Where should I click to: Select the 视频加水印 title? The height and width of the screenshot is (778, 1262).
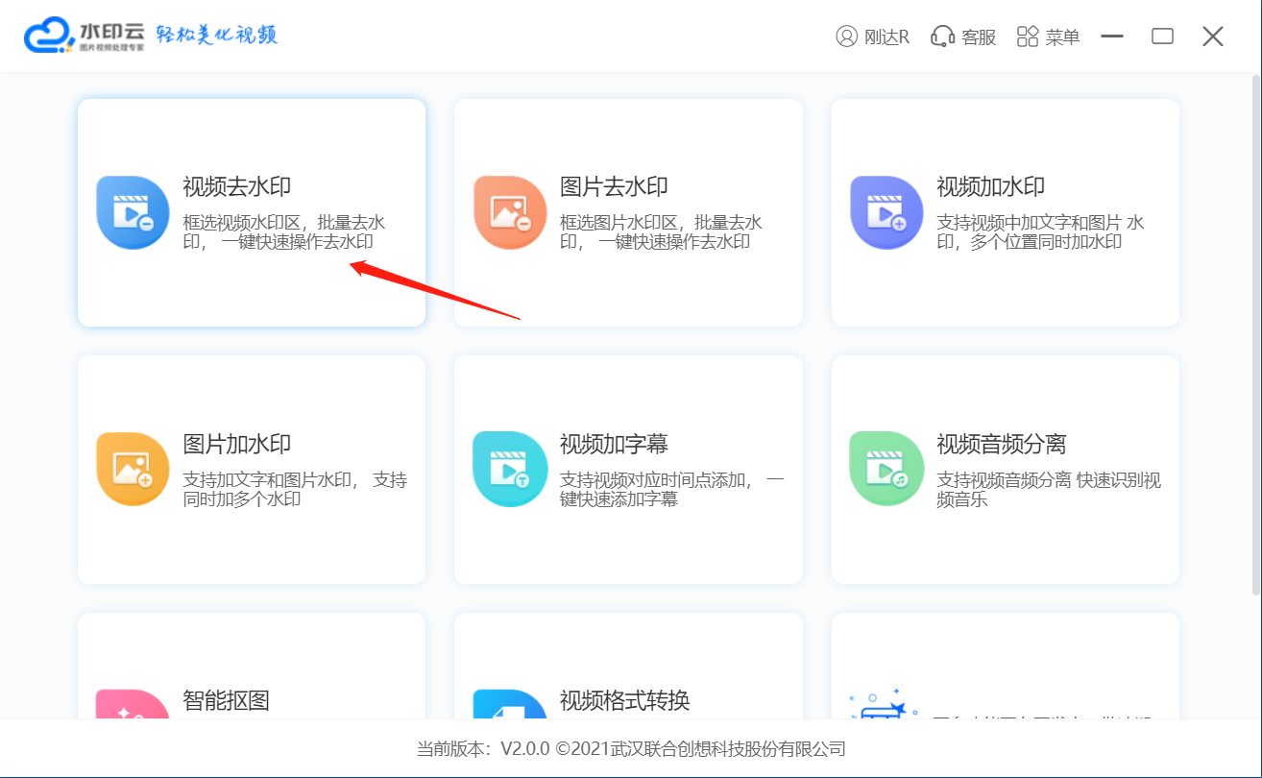pos(990,187)
